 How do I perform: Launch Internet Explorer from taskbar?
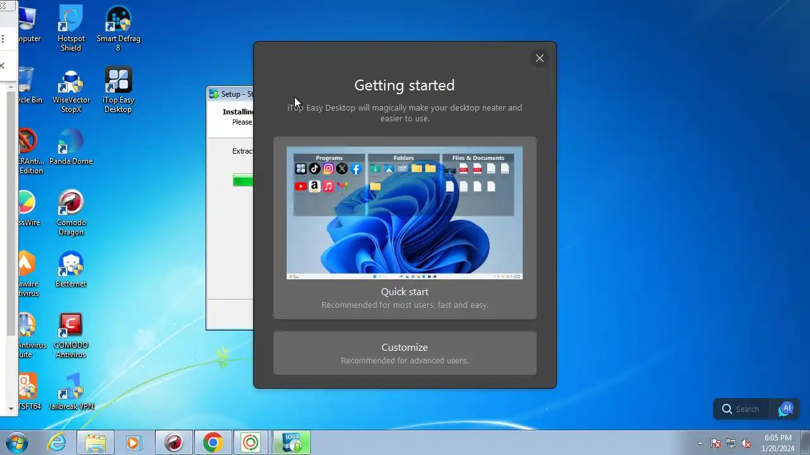point(56,442)
